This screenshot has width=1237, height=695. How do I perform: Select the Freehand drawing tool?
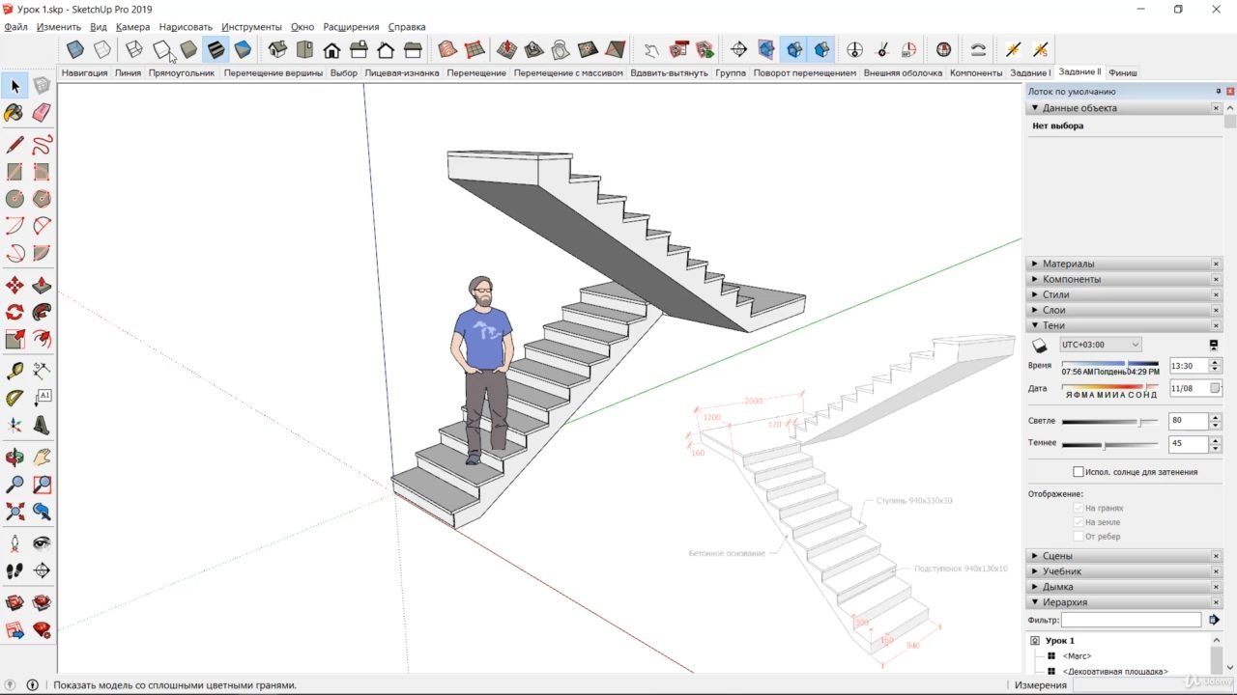coord(42,145)
